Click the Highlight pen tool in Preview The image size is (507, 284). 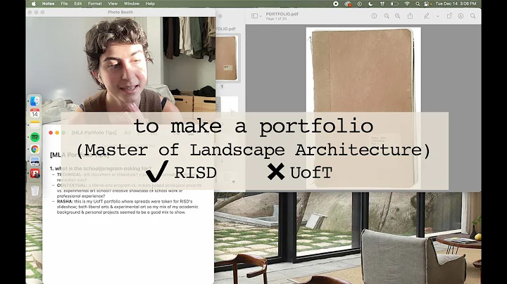[x=427, y=15]
